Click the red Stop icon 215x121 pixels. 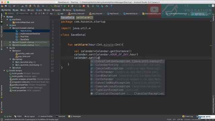84,6
